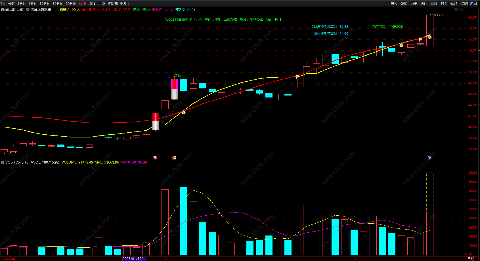Image resolution: width=480 pixels, height=261 pixels.
Task: Select the 日线 daily period
Action: [x=82, y=4]
